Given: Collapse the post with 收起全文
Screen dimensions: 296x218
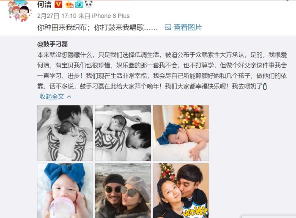Looking at the screenshot, I should coord(52,97).
